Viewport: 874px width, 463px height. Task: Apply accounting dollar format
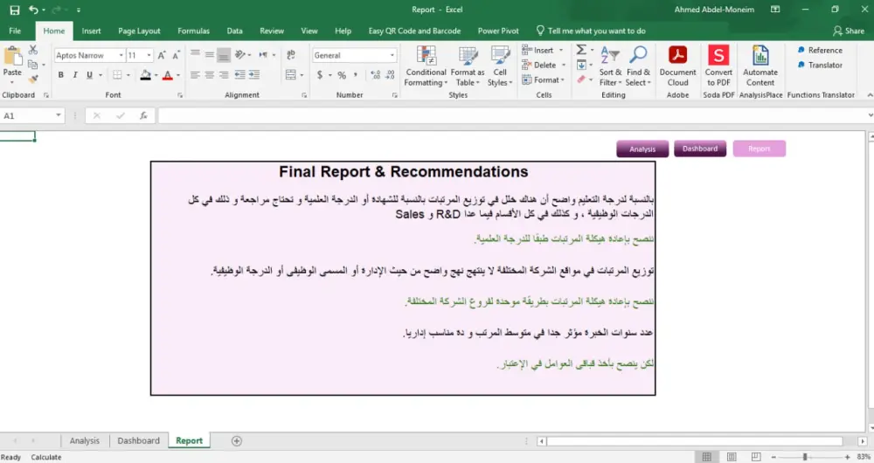tap(319, 74)
